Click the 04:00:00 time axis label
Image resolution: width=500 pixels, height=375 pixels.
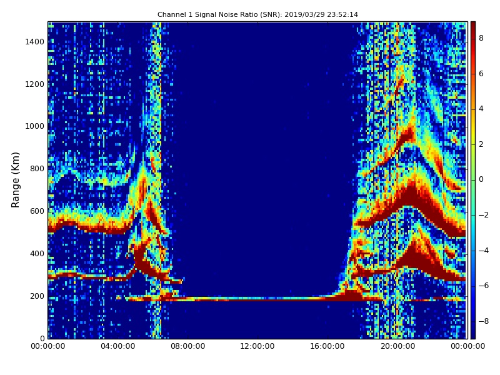118,346
